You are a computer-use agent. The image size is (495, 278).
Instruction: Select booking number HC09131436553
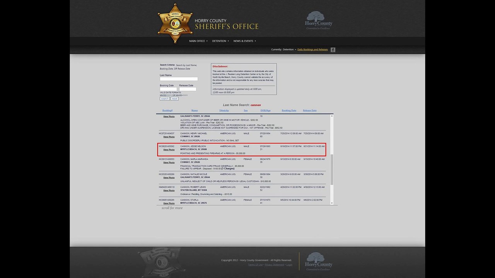(x=167, y=159)
